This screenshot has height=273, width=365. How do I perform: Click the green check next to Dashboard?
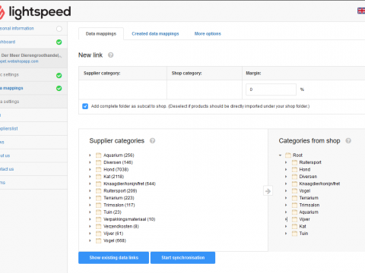click(x=59, y=42)
